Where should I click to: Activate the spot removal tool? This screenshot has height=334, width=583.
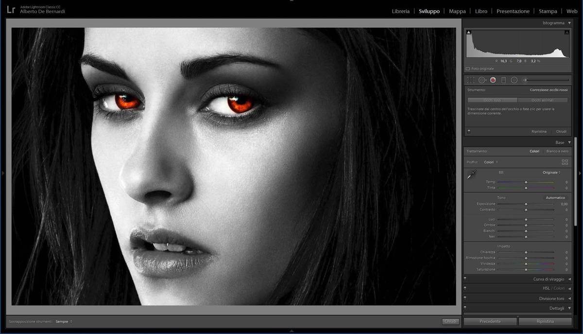pyautogui.click(x=482, y=80)
